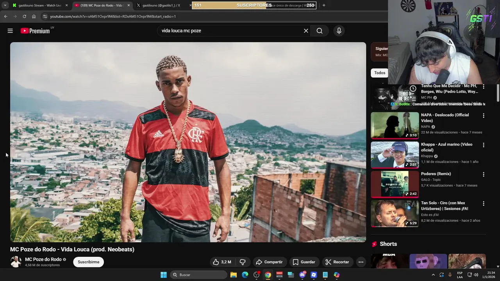Click the browser address bar URL
The image size is (500, 281).
click(113, 16)
